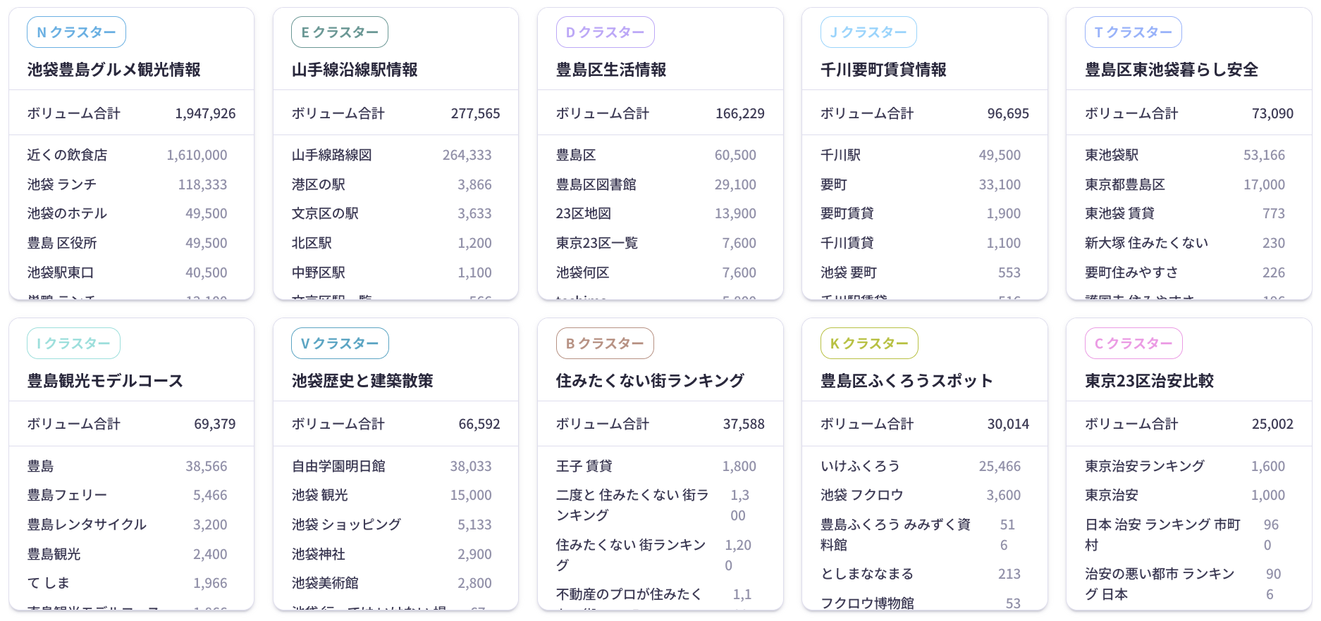
Task: Select the B クラスター badge
Action: click(605, 344)
